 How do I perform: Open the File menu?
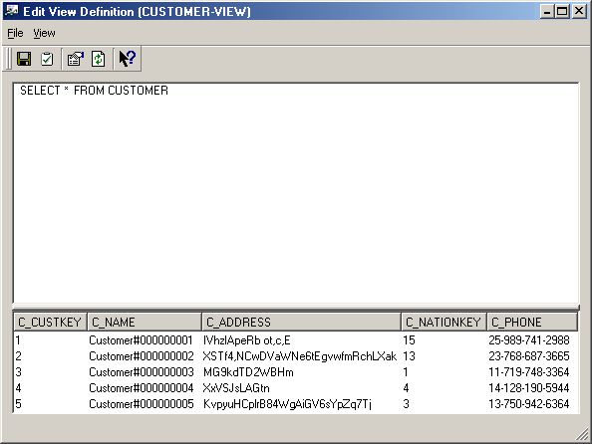point(15,33)
